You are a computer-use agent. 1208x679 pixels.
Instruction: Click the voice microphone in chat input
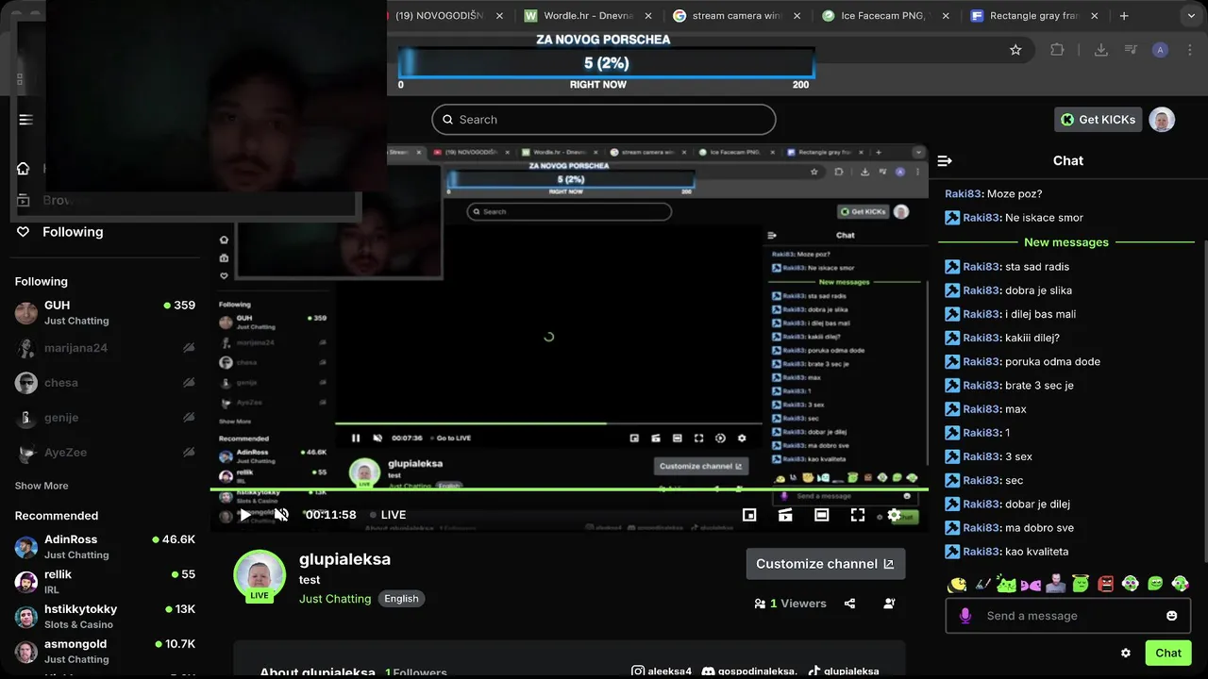click(x=965, y=616)
